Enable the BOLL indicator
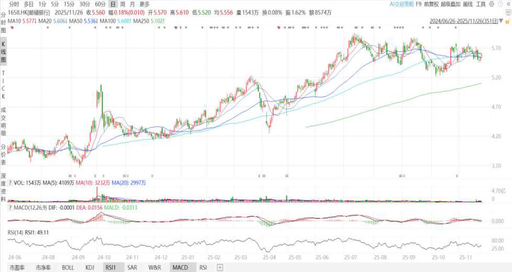This screenshot has height=272, width=512. tap(68, 267)
